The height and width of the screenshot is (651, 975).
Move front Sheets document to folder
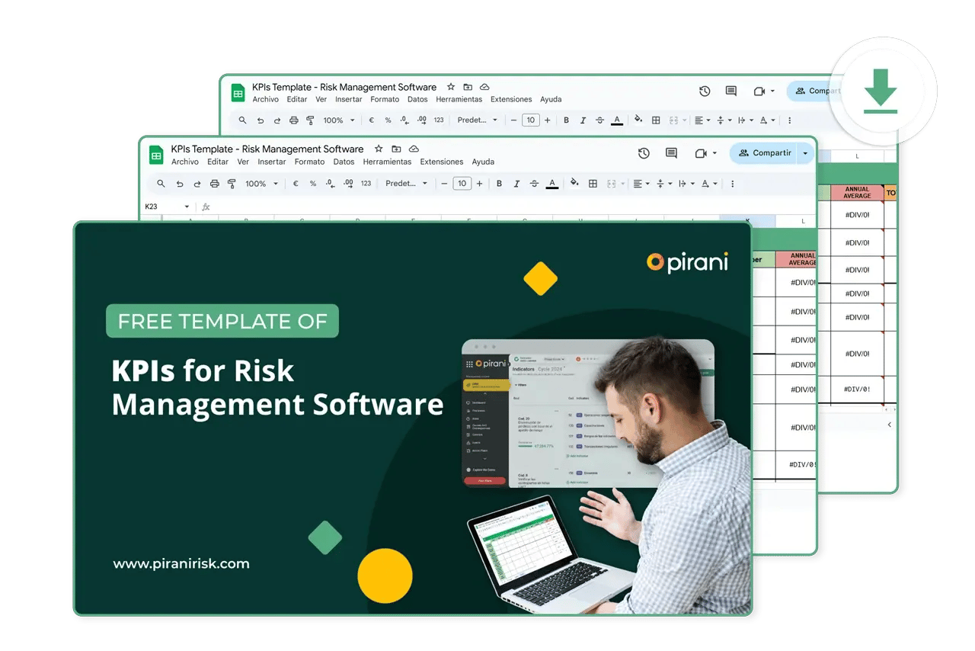pos(396,149)
